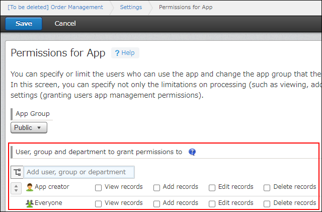Check Delete records for App creator
Viewport: 322px width, 212px height.
[267, 187]
